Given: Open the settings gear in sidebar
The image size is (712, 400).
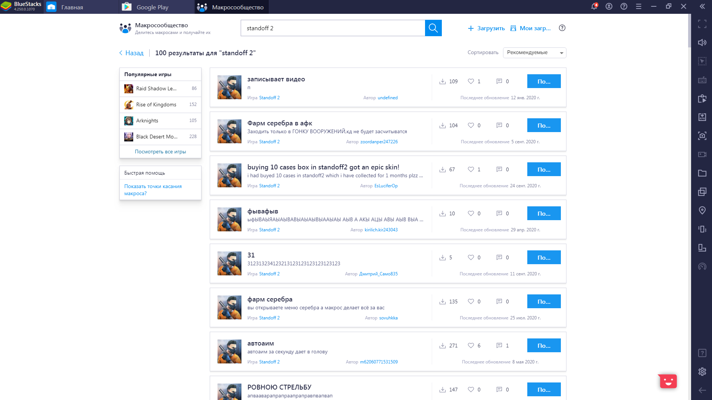Looking at the screenshot, I should pyautogui.click(x=702, y=372).
